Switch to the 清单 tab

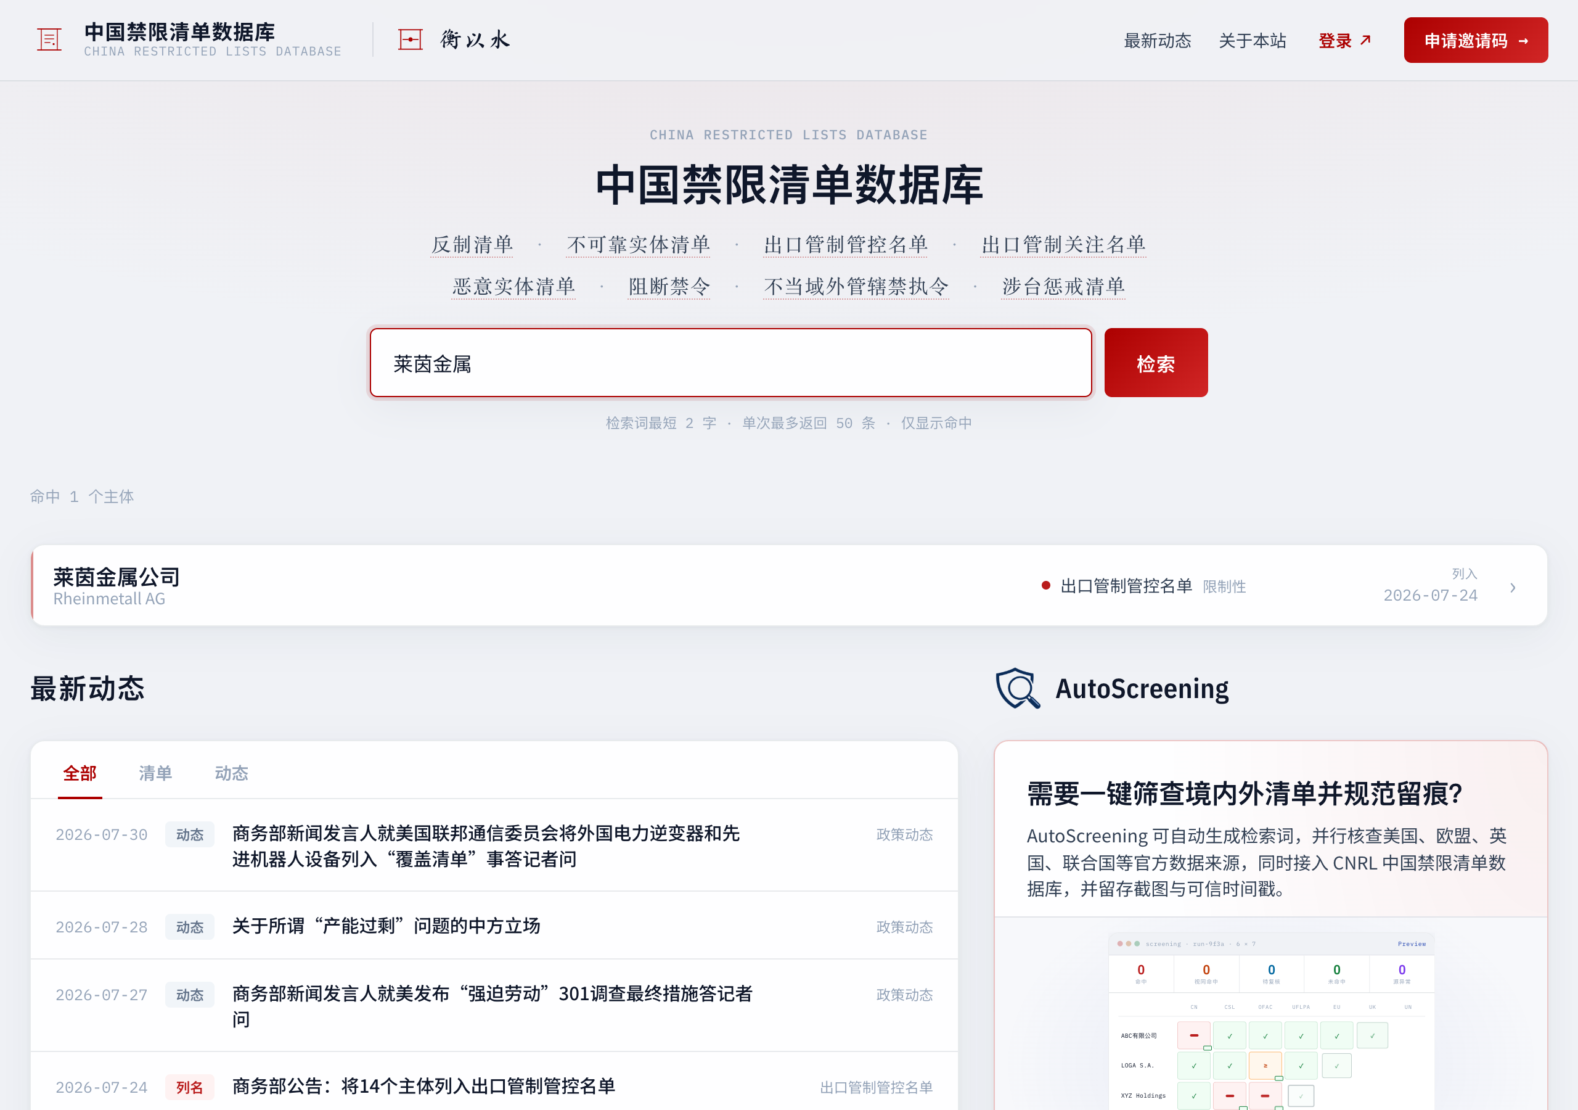(155, 773)
